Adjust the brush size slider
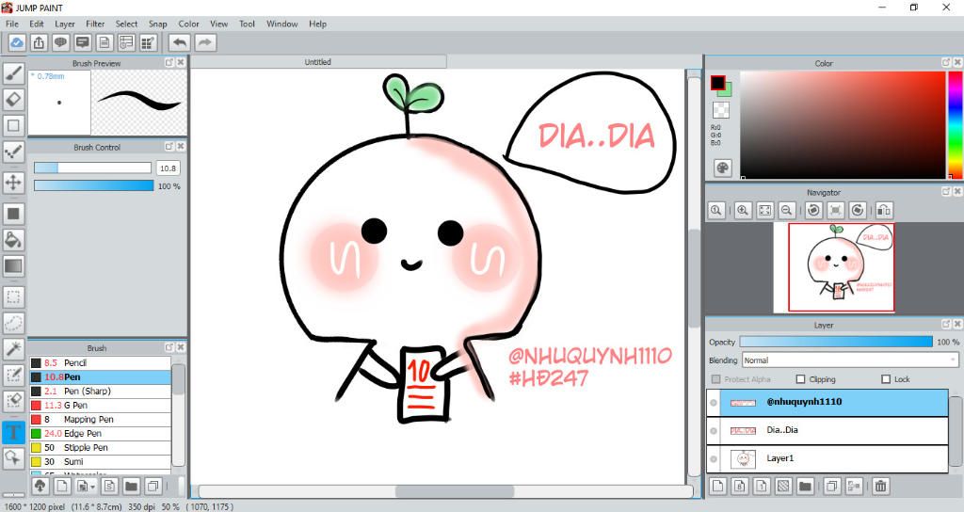 (x=92, y=168)
